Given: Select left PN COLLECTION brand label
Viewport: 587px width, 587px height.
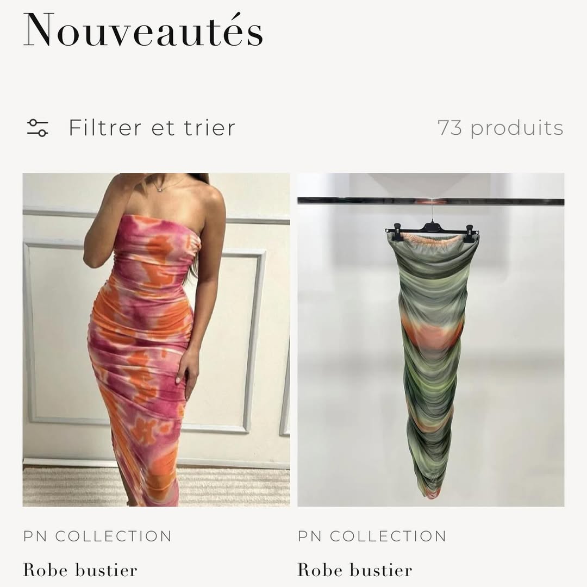Looking at the screenshot, I should [97, 536].
